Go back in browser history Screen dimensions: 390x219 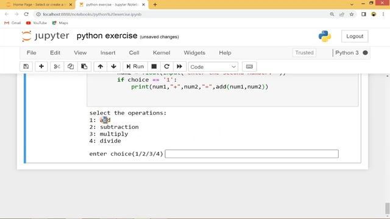[x=7, y=15]
